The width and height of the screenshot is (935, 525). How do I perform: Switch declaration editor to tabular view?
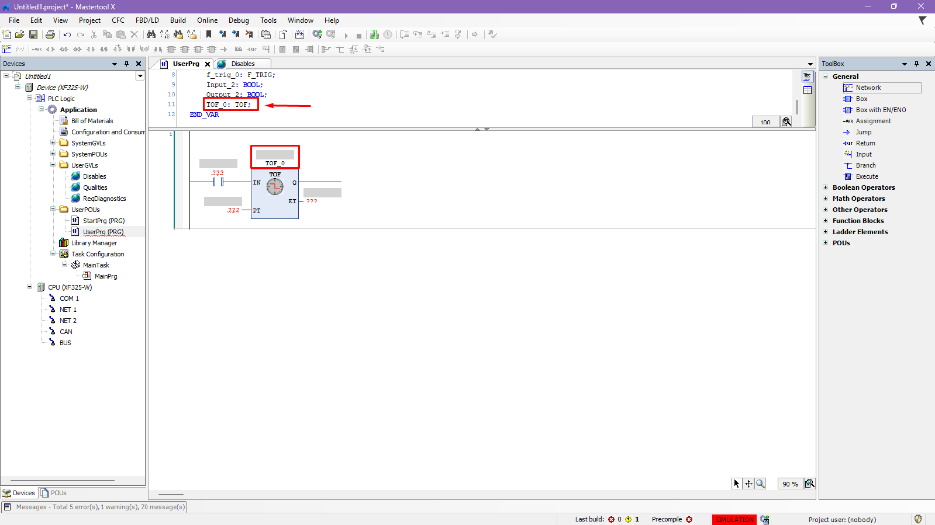[808, 90]
